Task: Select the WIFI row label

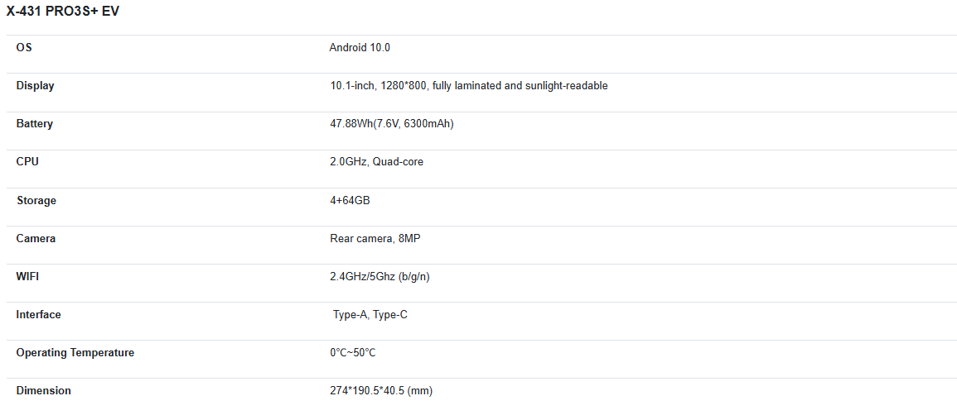Action: click(x=27, y=277)
